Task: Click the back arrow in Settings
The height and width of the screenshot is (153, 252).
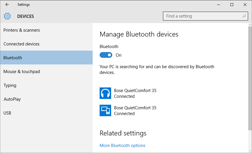Action: click(x=7, y=5)
